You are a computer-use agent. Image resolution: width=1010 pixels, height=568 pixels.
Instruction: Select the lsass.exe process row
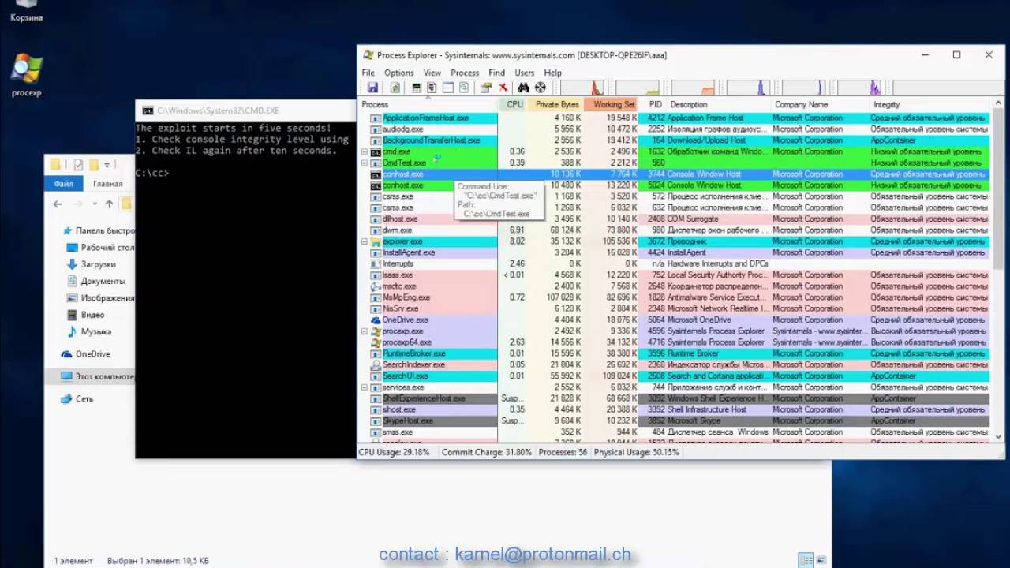675,275
